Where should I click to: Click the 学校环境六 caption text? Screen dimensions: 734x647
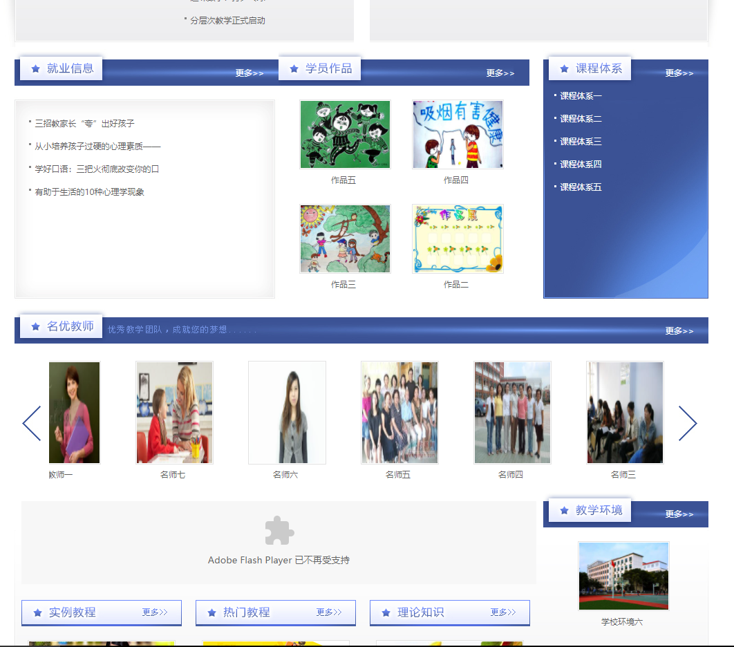coord(622,622)
